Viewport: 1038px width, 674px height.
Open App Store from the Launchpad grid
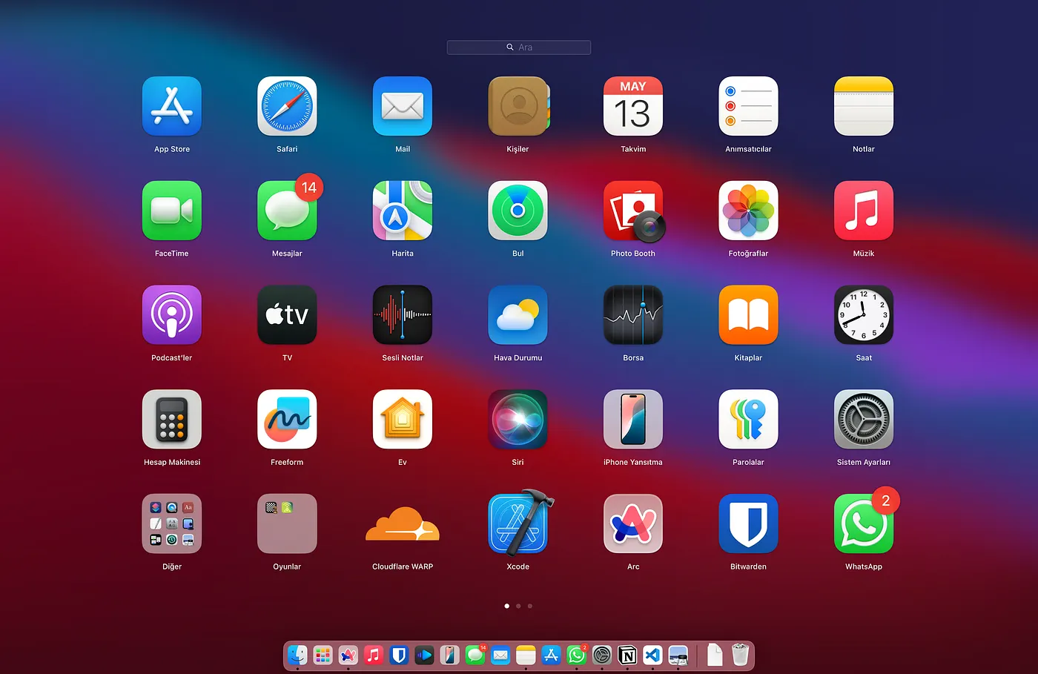pos(172,106)
